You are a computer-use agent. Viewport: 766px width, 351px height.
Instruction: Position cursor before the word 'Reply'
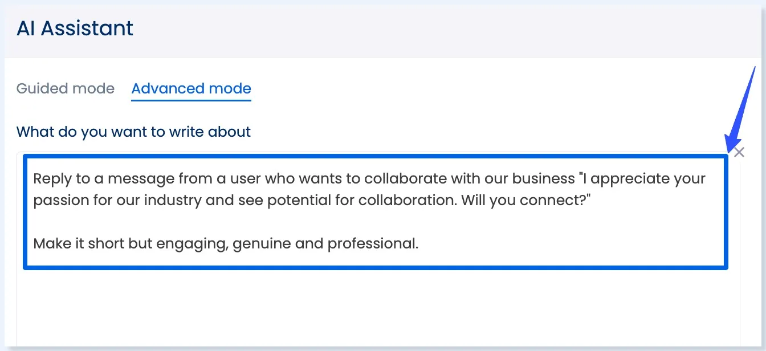point(34,178)
